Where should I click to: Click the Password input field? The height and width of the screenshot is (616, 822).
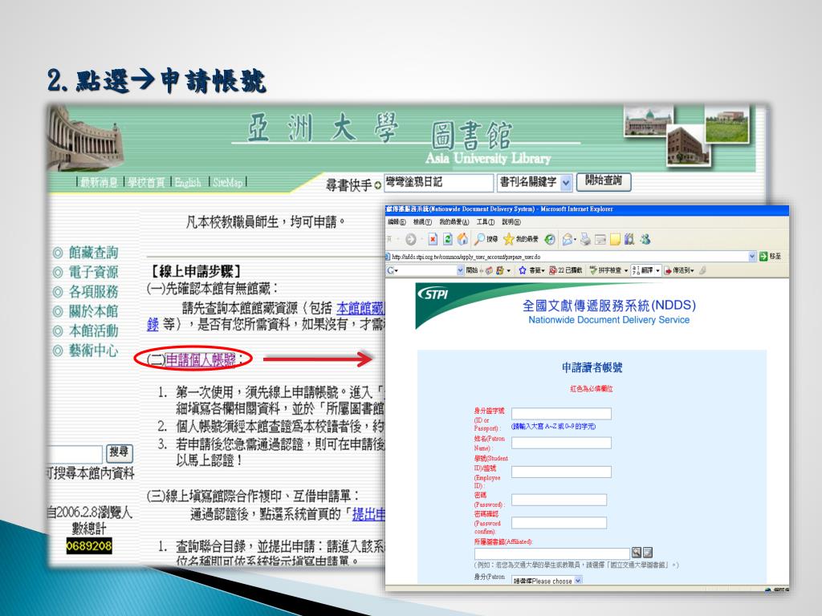559,500
